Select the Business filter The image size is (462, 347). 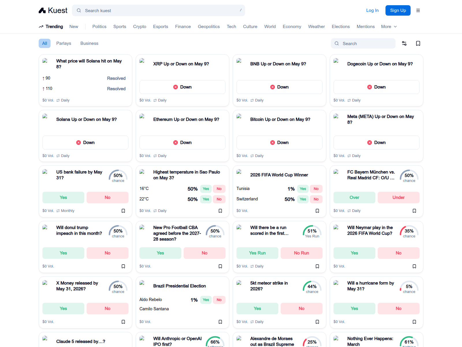pyautogui.click(x=89, y=43)
